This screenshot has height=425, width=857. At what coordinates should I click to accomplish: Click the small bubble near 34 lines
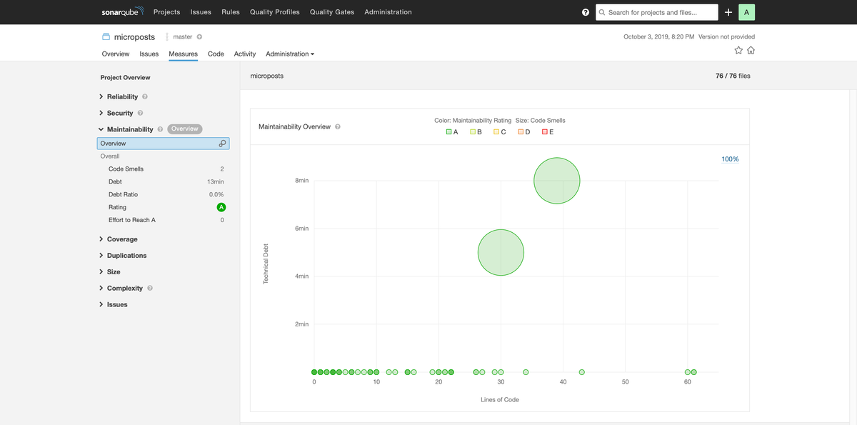tap(526, 372)
